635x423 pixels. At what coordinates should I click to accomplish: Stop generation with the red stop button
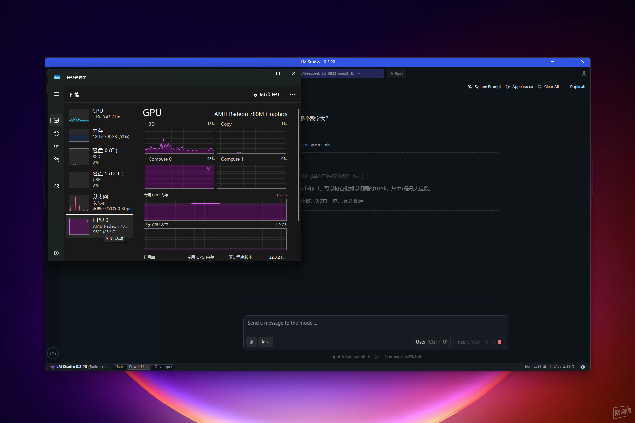500,342
